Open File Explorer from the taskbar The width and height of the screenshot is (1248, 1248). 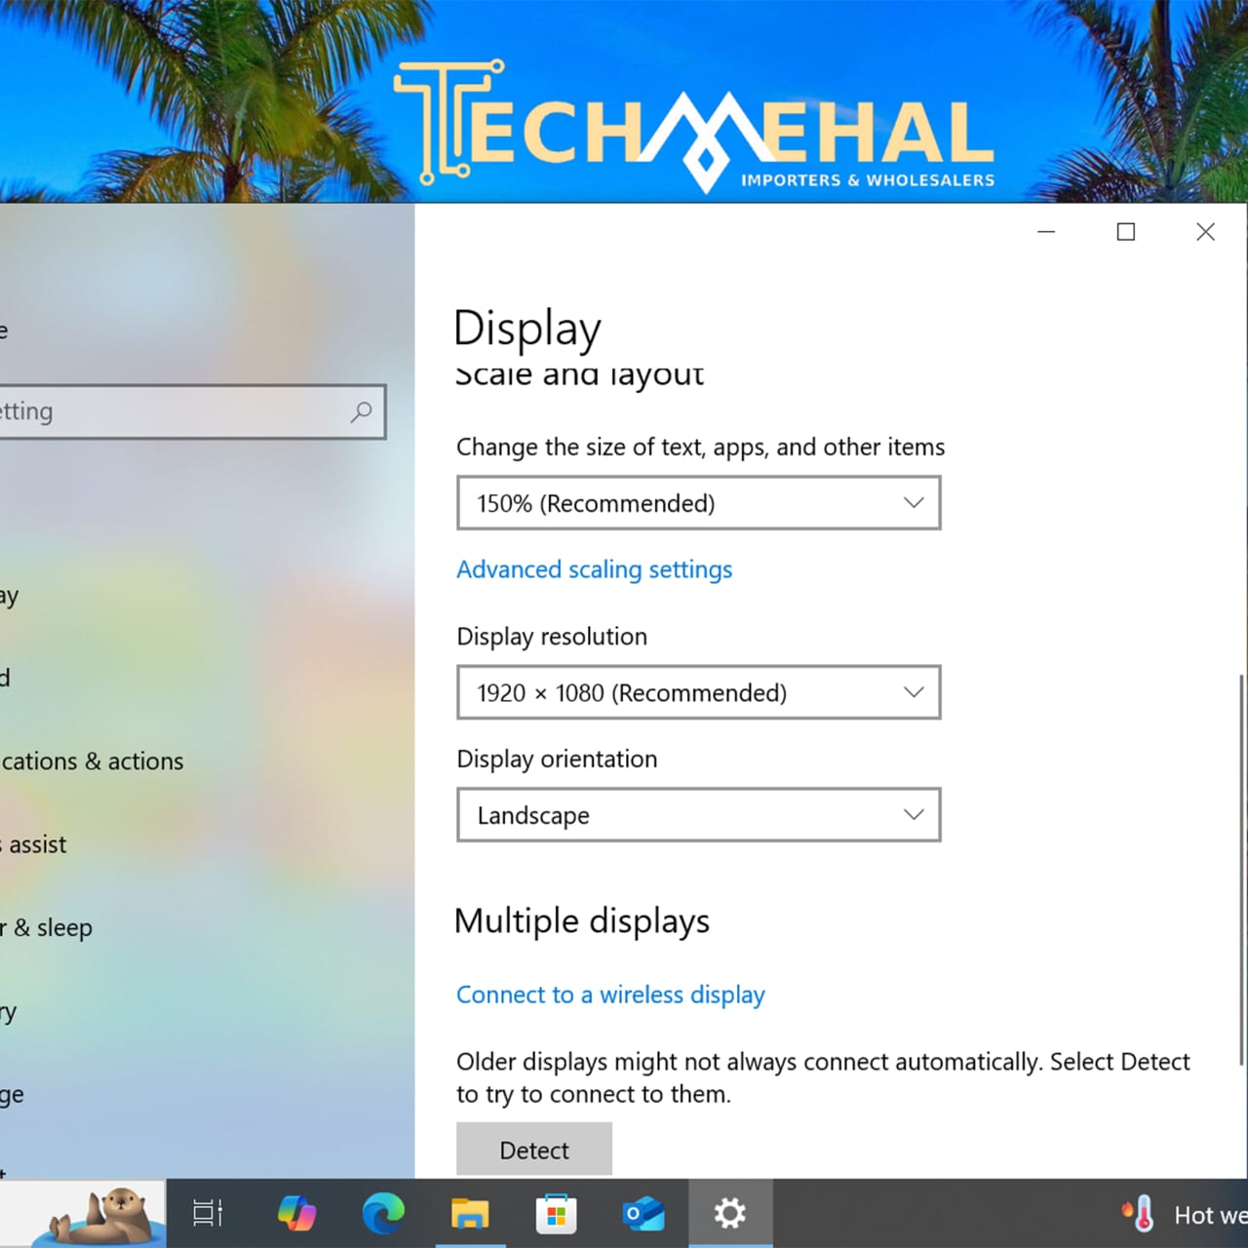[470, 1213]
